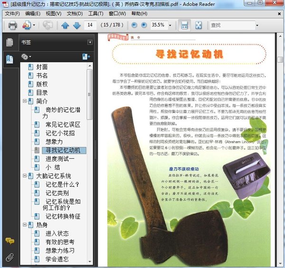The height and width of the screenshot is (268, 285).
Task: Select the 目录 bookmark
Action: click(42, 93)
